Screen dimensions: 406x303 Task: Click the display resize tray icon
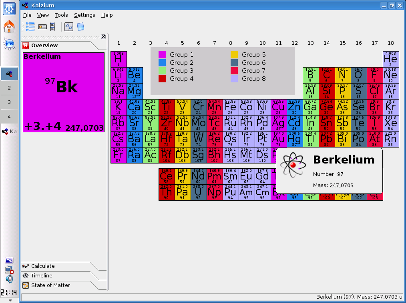(9, 260)
